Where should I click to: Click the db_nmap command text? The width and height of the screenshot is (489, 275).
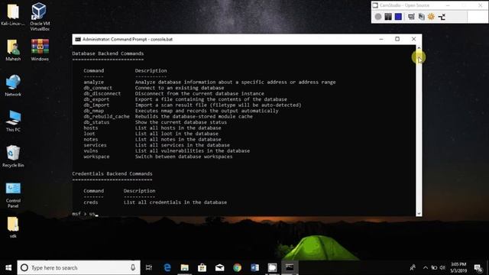coord(93,111)
